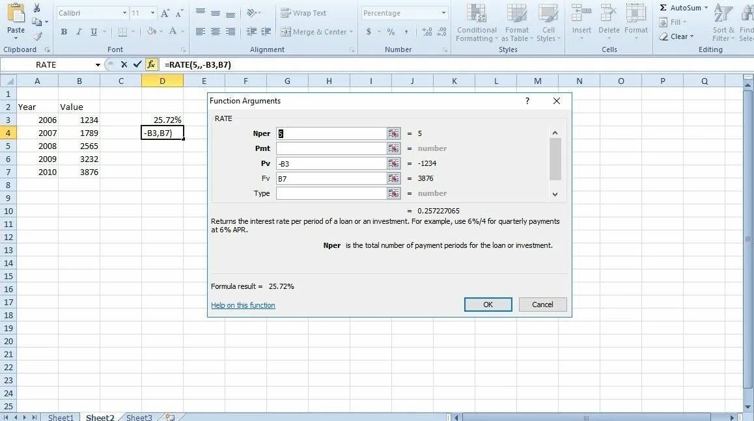
Task: Click the Increase Indent icon
Action: click(x=266, y=32)
